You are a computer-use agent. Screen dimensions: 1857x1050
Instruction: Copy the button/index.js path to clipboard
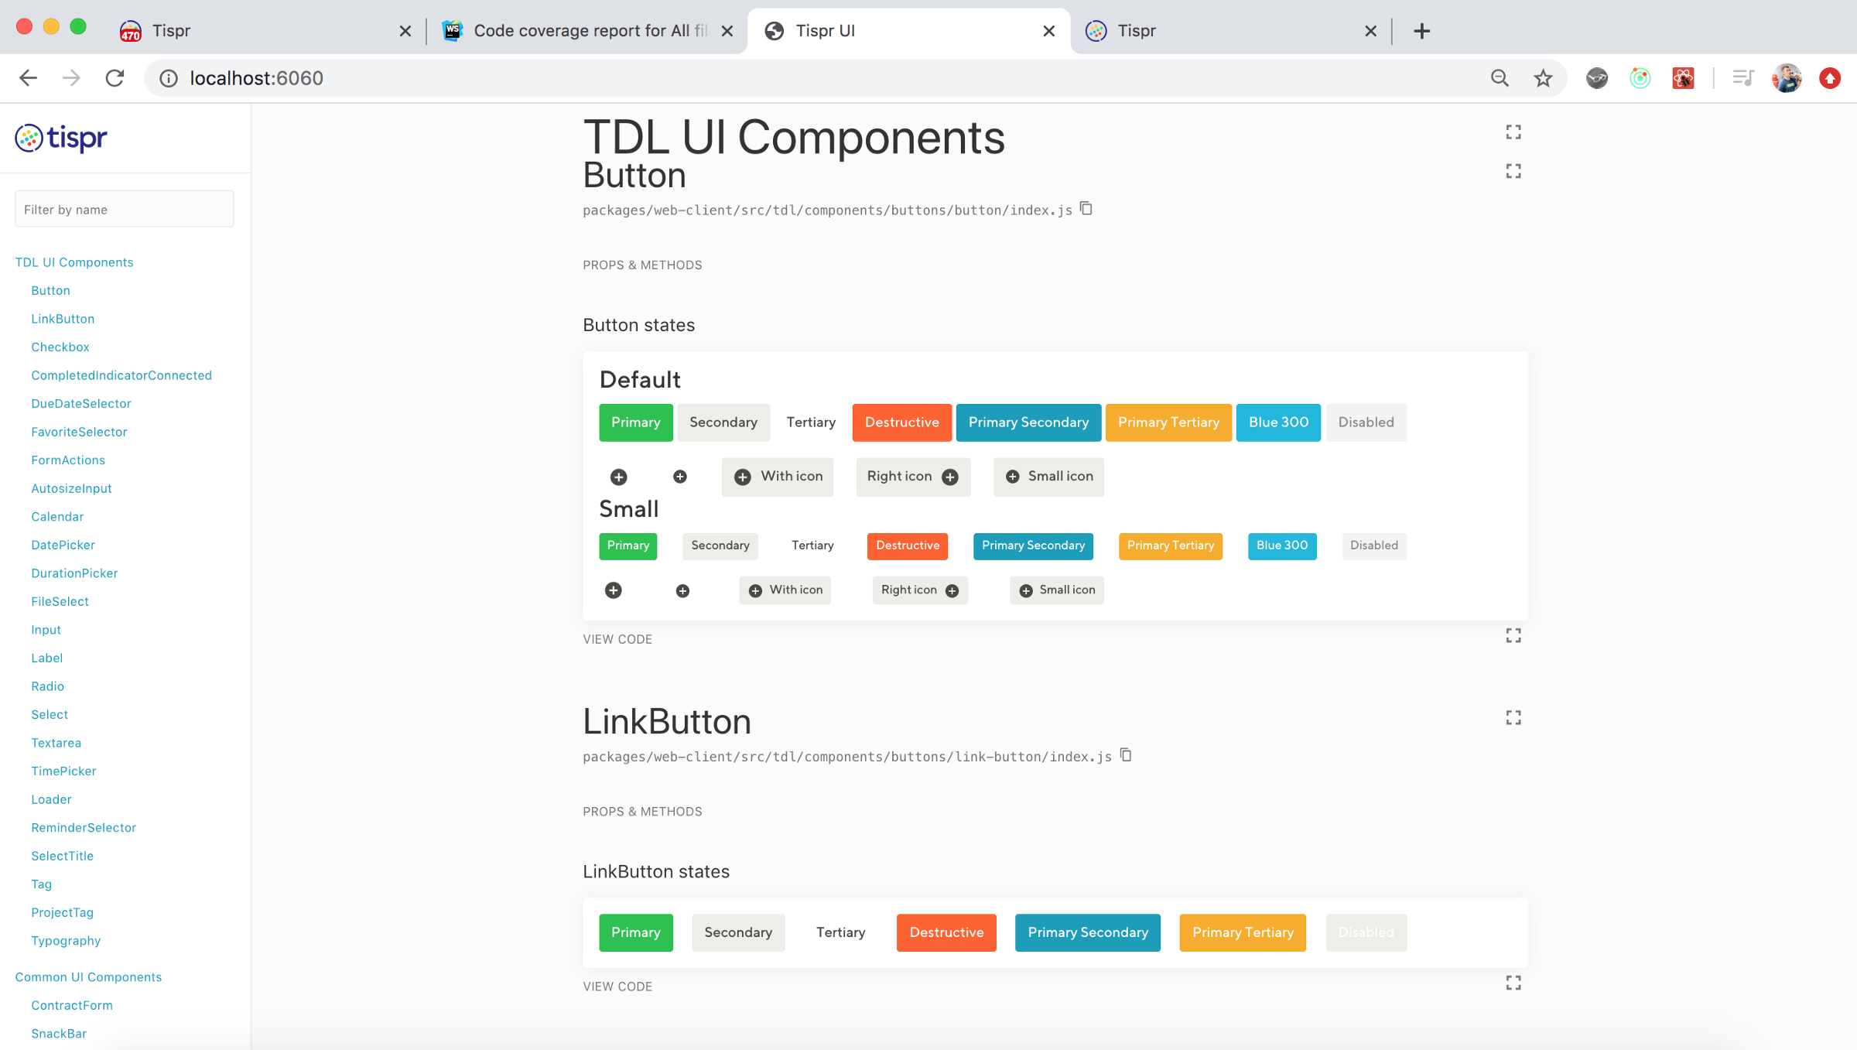coord(1086,209)
